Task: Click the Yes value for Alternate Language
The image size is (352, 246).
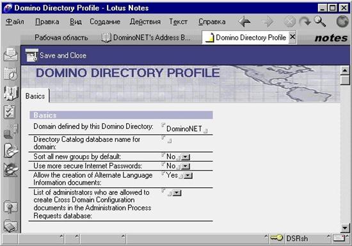Action: [x=172, y=175]
